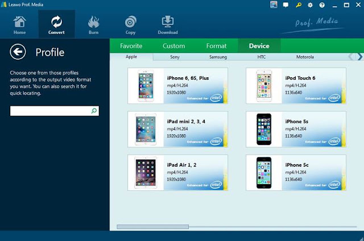
Task: Open the key registration icon
Action: [x=299, y=5]
